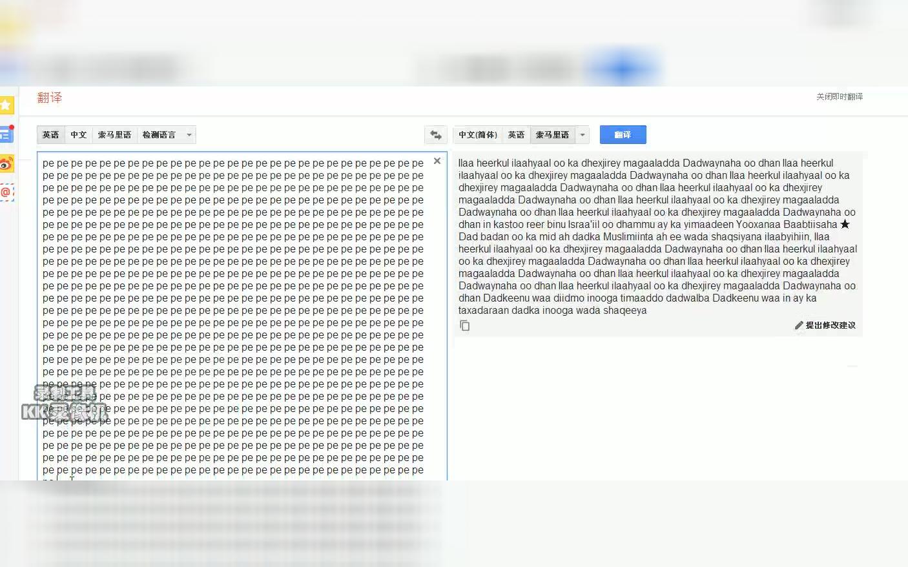Swap source and target languages

tap(436, 135)
